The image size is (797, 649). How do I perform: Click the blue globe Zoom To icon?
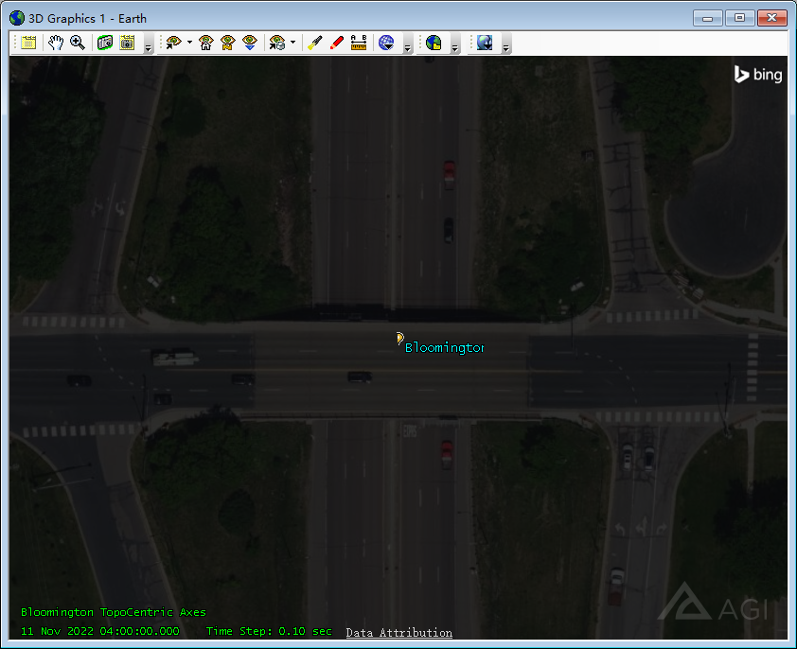click(x=387, y=43)
